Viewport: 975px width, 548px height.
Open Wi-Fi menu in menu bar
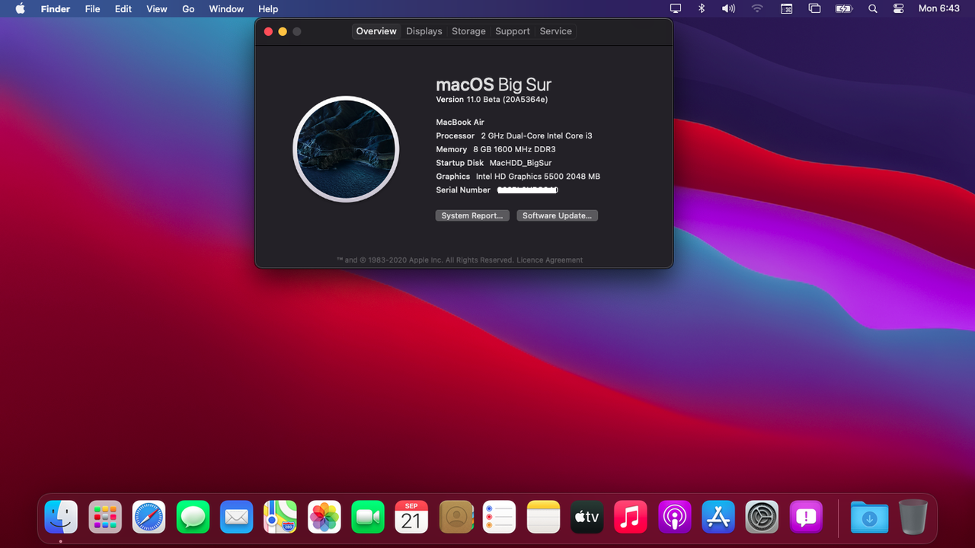(x=757, y=8)
